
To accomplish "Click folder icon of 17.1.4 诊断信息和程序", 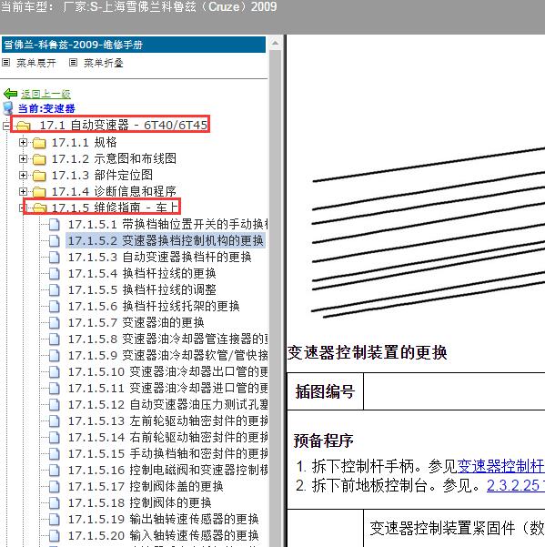I will 39,192.
